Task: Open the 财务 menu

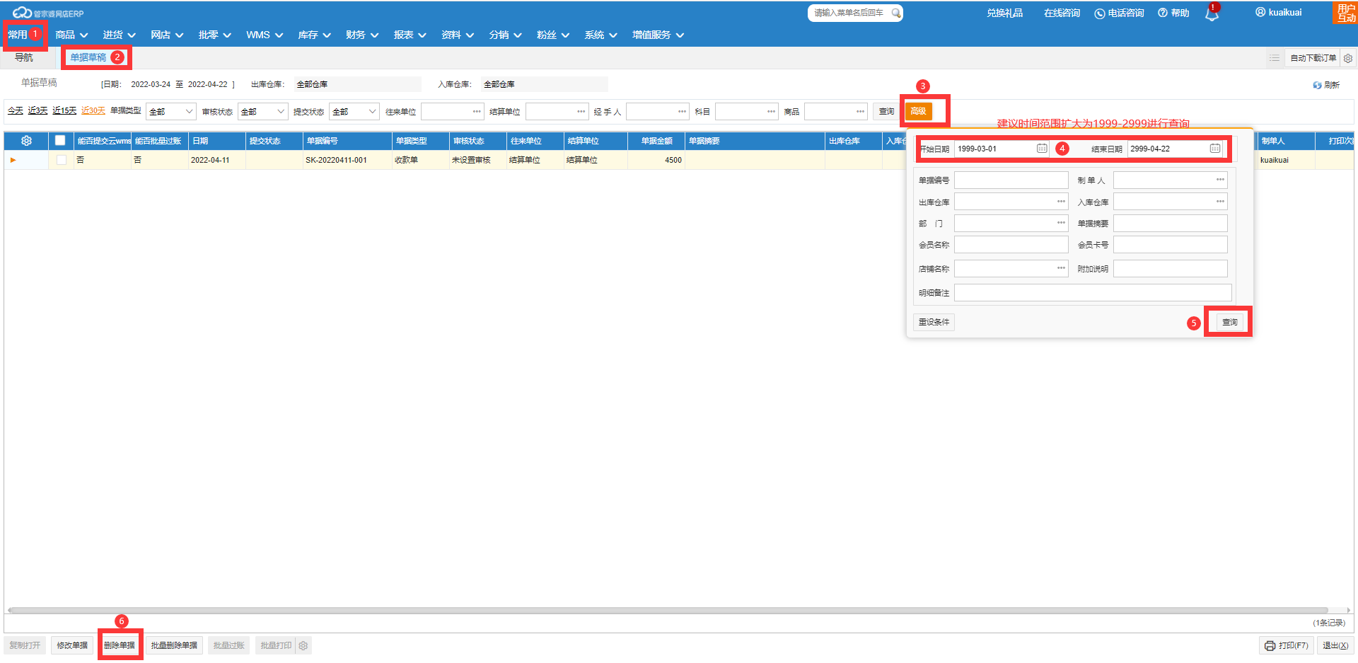Action: pyautogui.click(x=361, y=35)
